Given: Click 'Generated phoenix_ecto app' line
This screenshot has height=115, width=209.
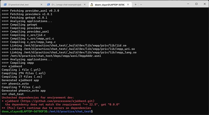Looking at the screenshot, I should 24,91.
